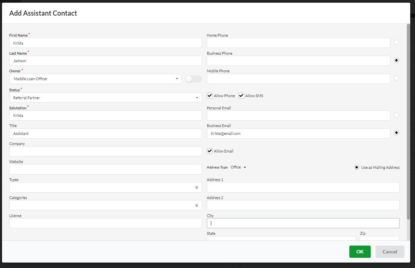Enable the toggle switch next to Owner
415x268 pixels.
tap(193, 79)
